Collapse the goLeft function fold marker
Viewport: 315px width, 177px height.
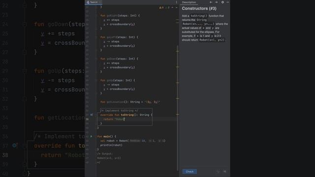96,37
